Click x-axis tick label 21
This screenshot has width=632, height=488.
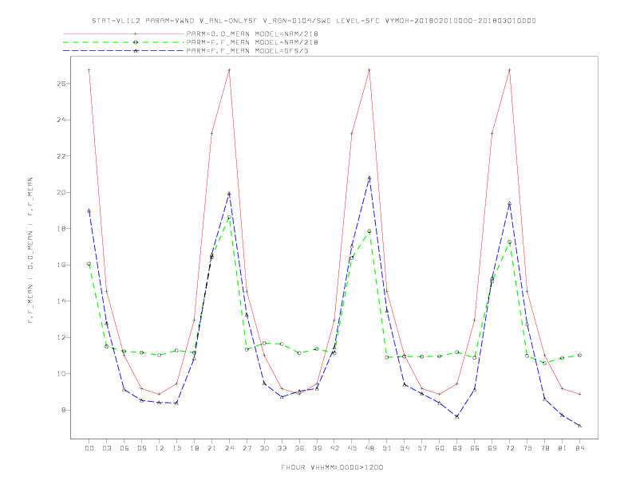pos(211,448)
